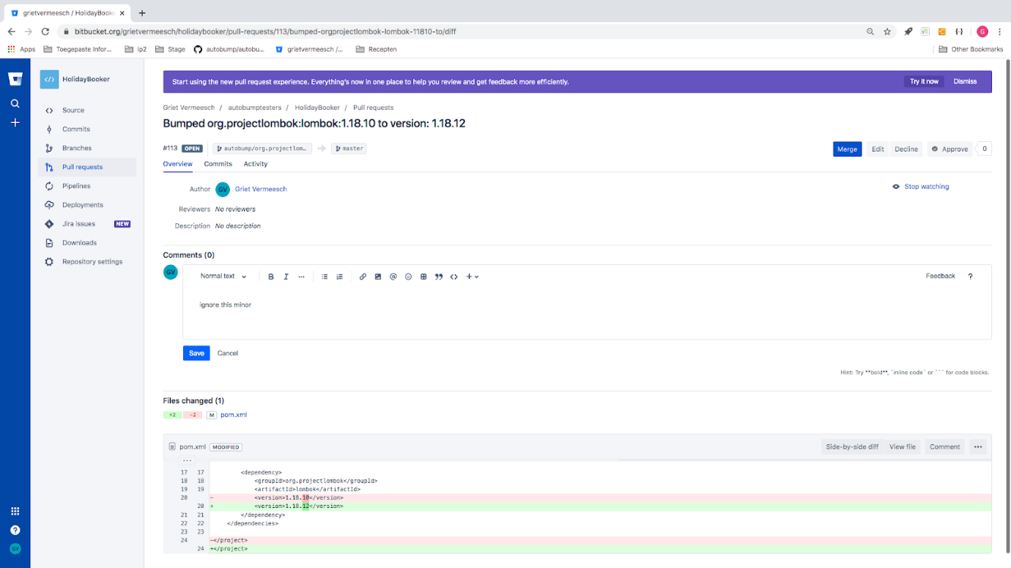The height and width of the screenshot is (568, 1011).
Task: Insert a numbered list in comment
Action: coord(339,277)
